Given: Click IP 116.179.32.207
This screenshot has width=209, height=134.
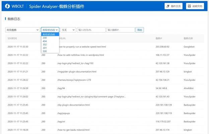Looking at the screenshot, I should [163, 122].
